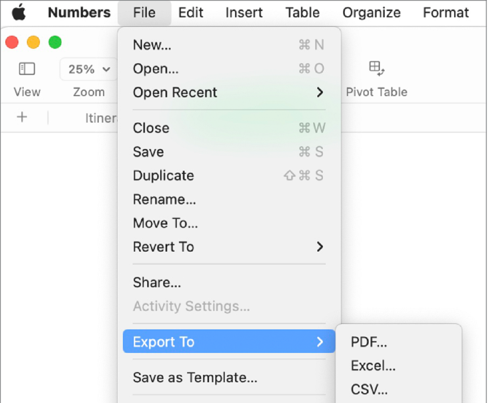Export the spreadsheet to CSV
Image resolution: width=488 pixels, height=403 pixels.
click(x=368, y=389)
